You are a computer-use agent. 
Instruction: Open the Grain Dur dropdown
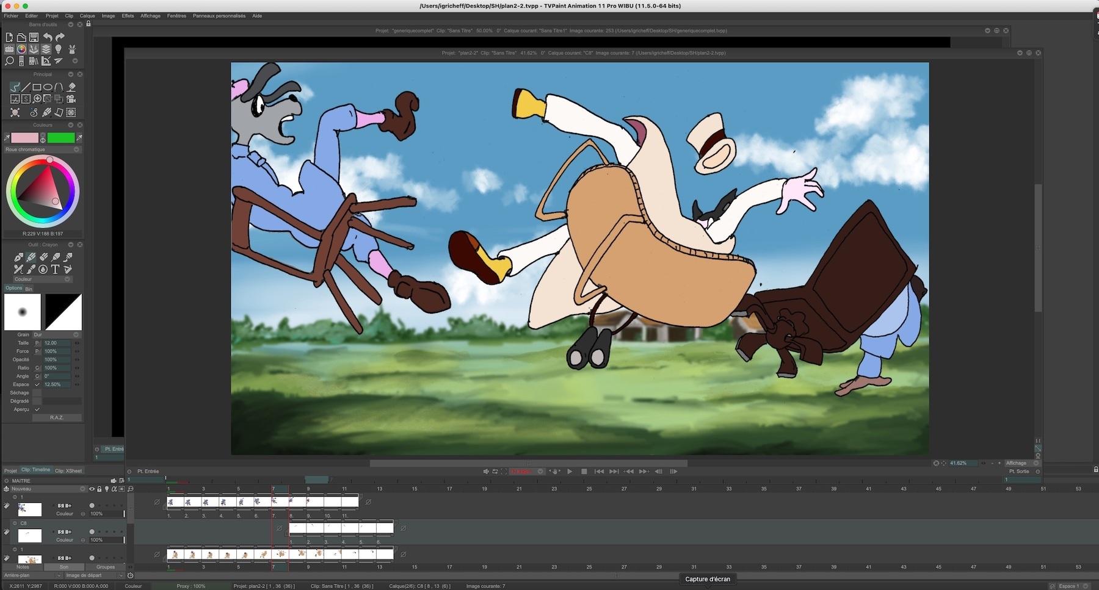57,334
